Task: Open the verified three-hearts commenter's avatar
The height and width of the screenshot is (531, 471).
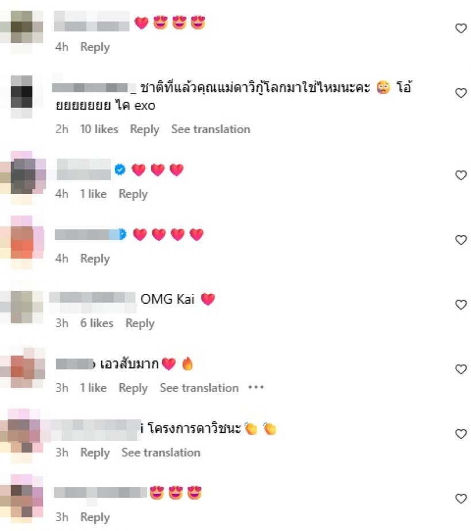Action: (23, 177)
